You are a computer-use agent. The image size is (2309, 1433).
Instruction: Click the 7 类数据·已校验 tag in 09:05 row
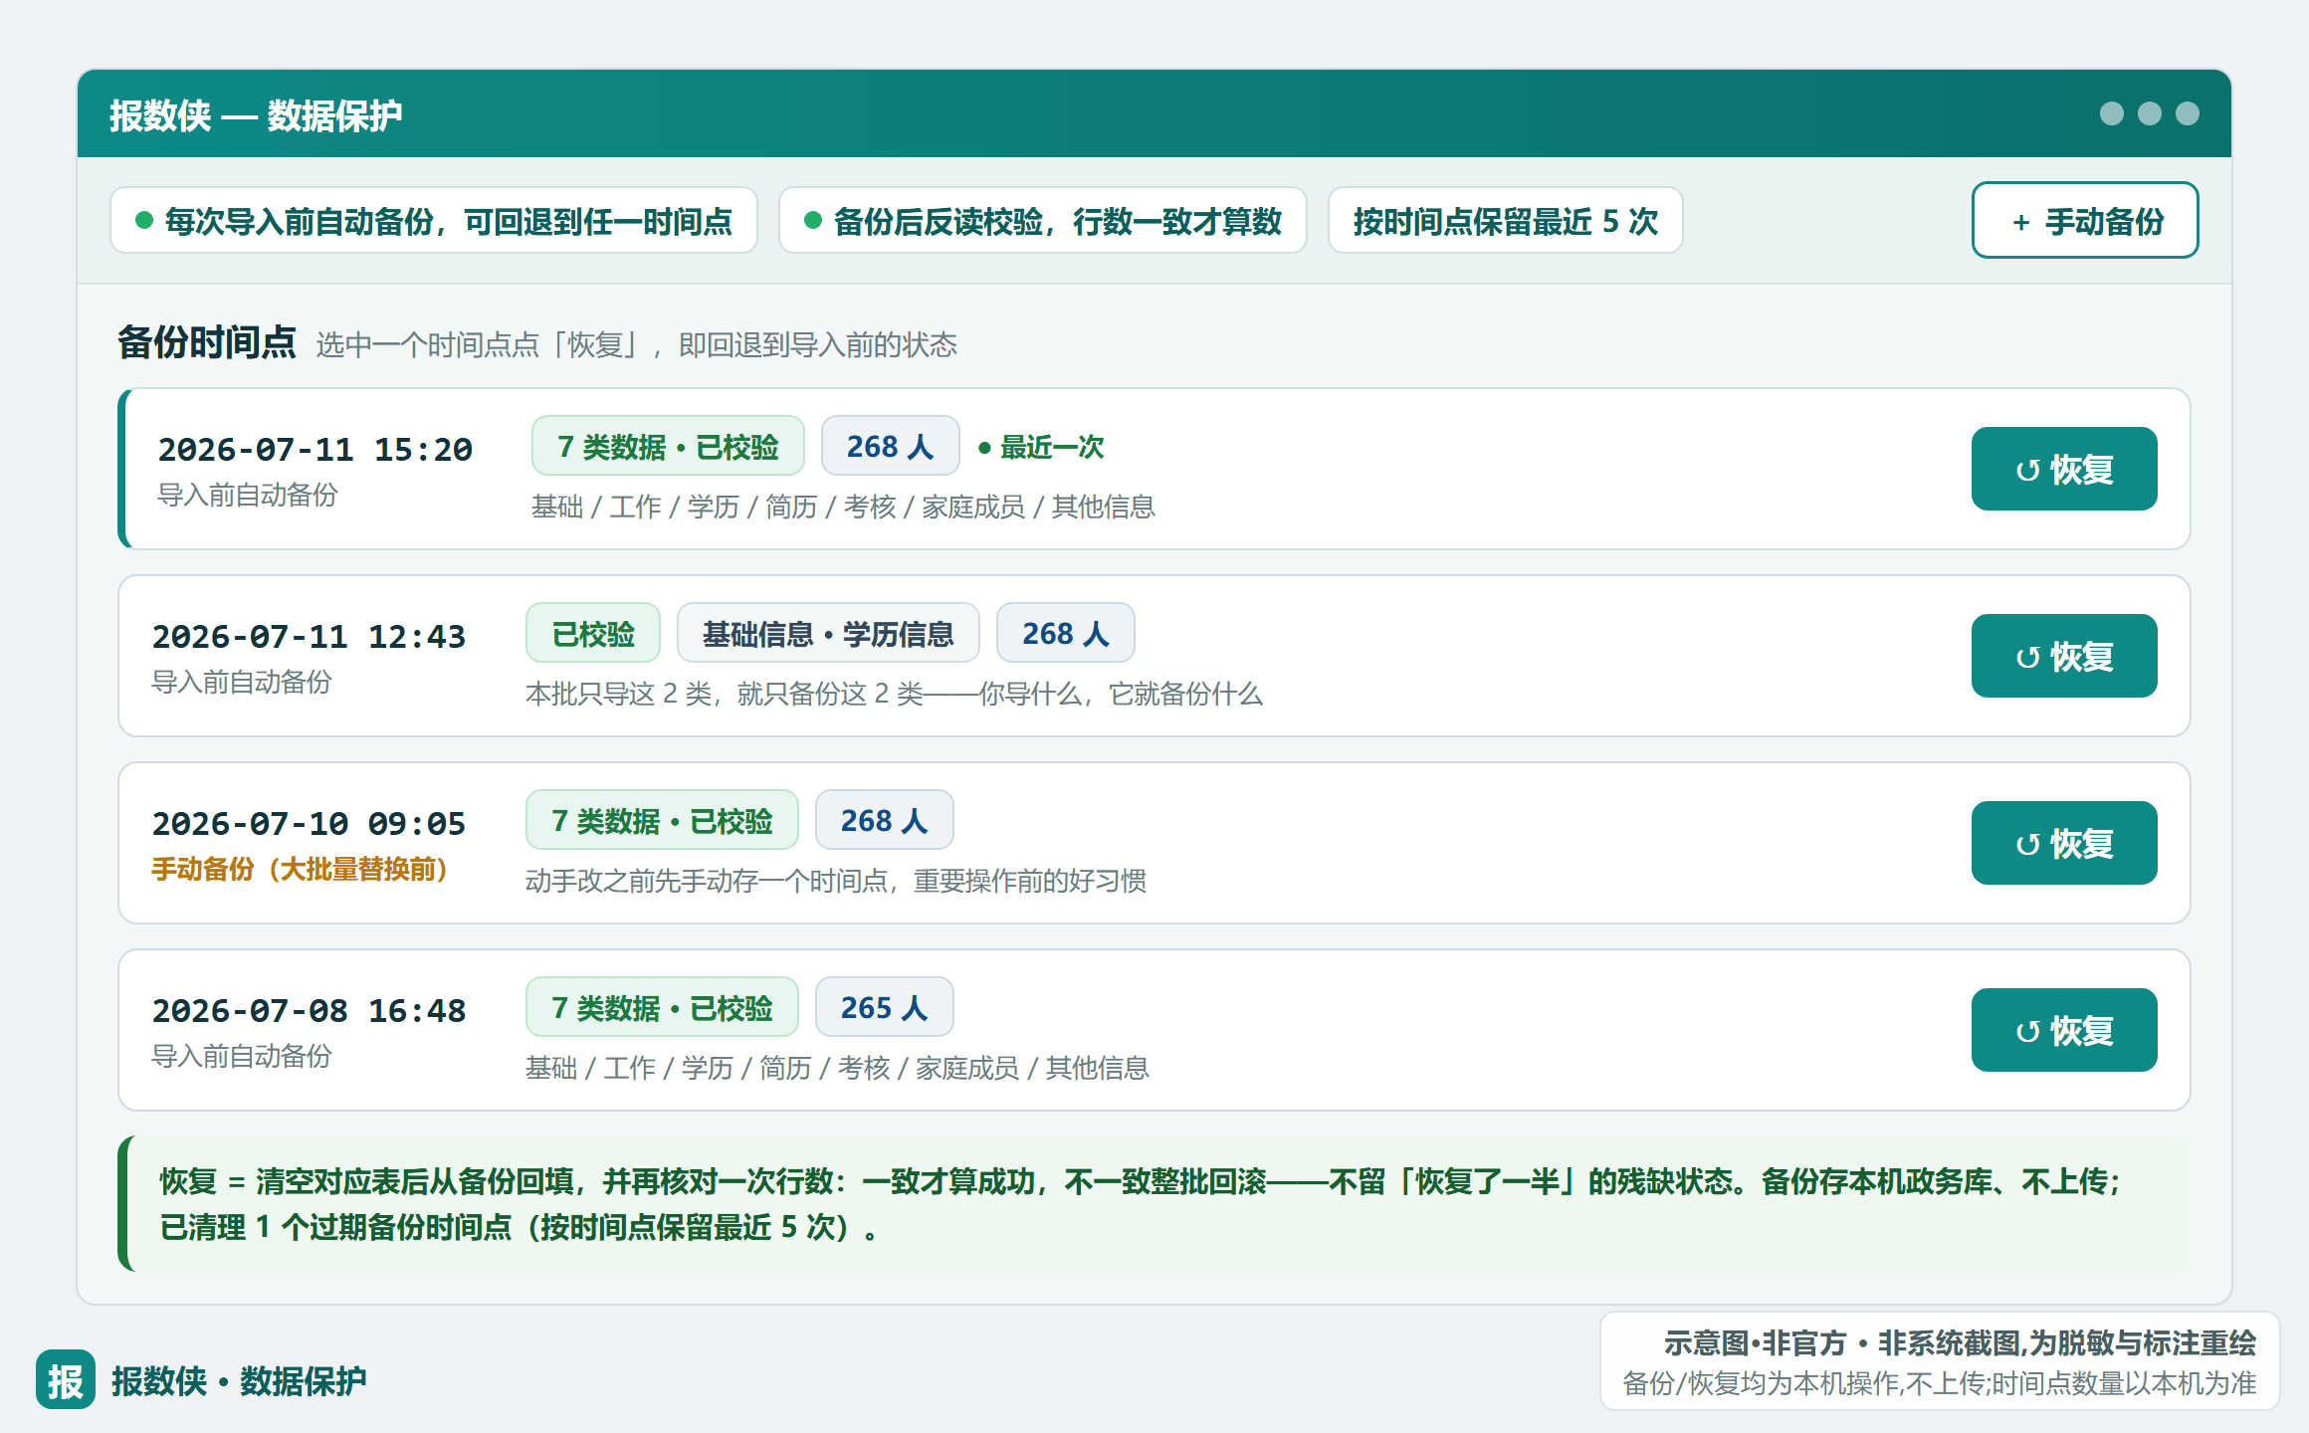pyautogui.click(x=662, y=820)
